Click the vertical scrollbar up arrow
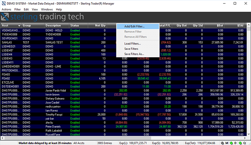This screenshot has height=145, width=251. pos(248,25)
